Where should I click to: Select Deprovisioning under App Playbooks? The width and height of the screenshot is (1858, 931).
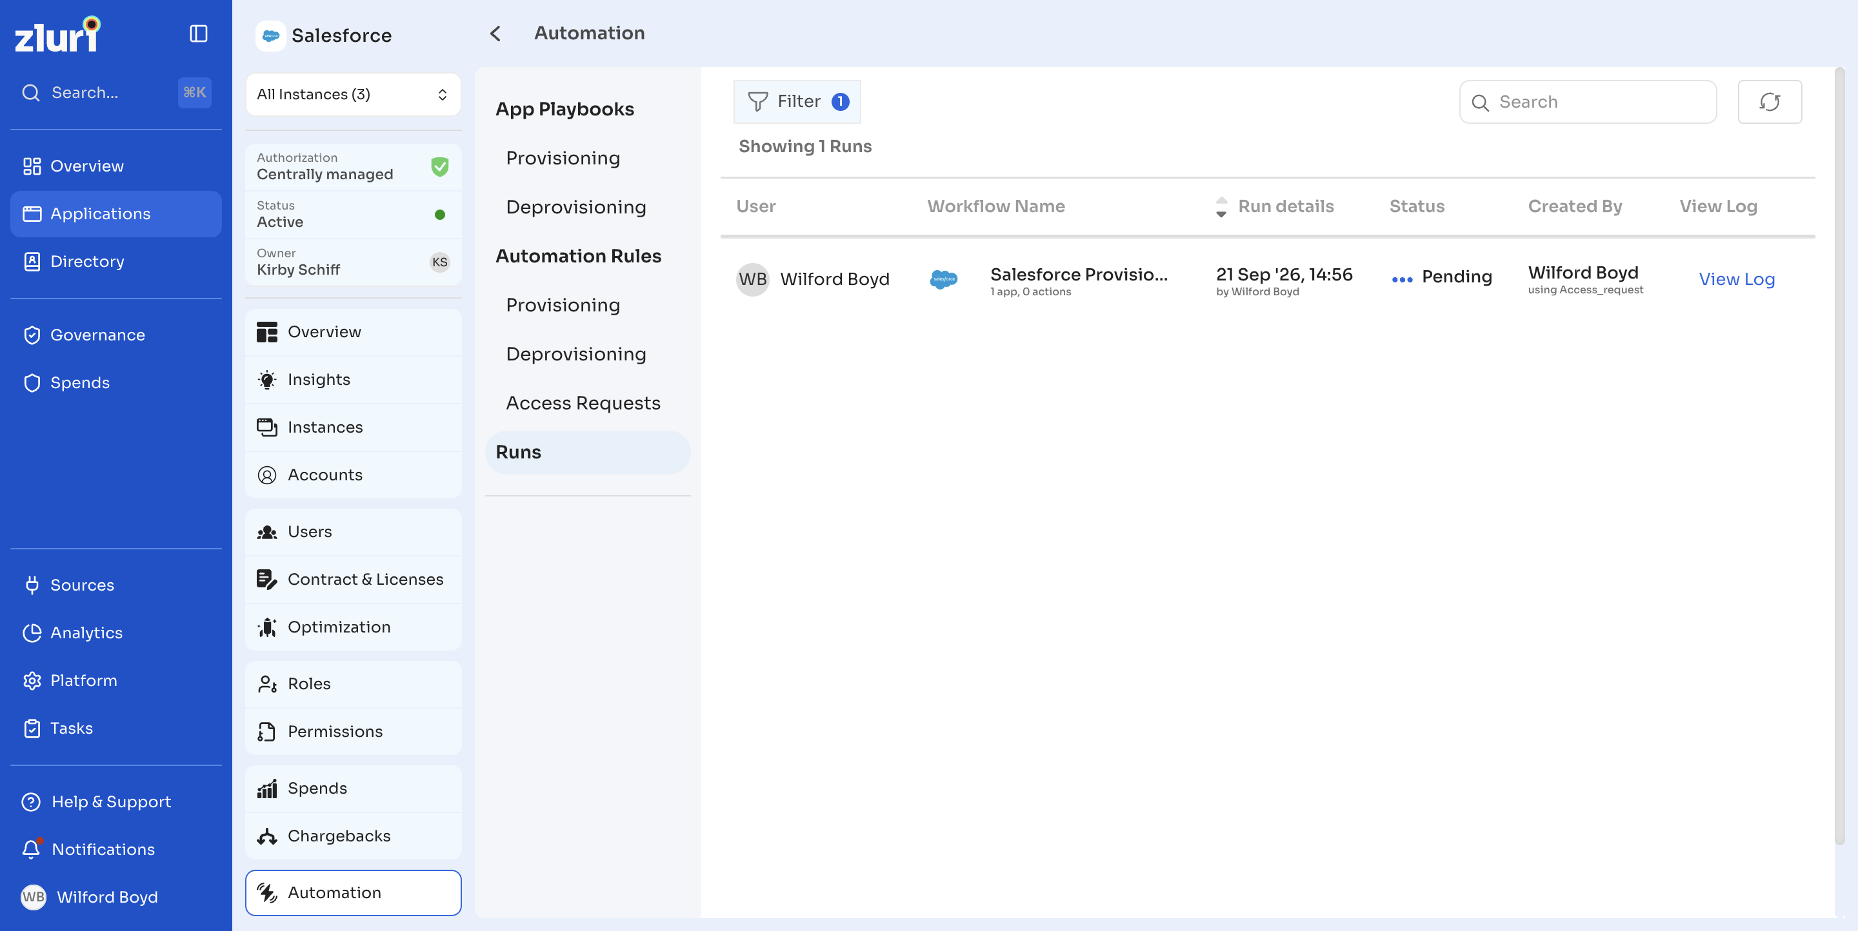575,207
